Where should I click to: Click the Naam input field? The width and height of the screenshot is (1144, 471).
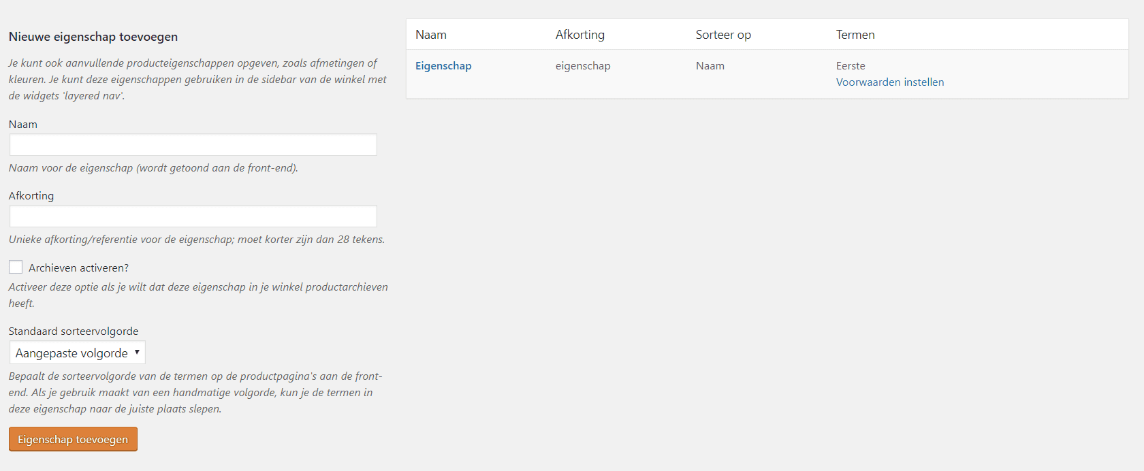coord(193,145)
